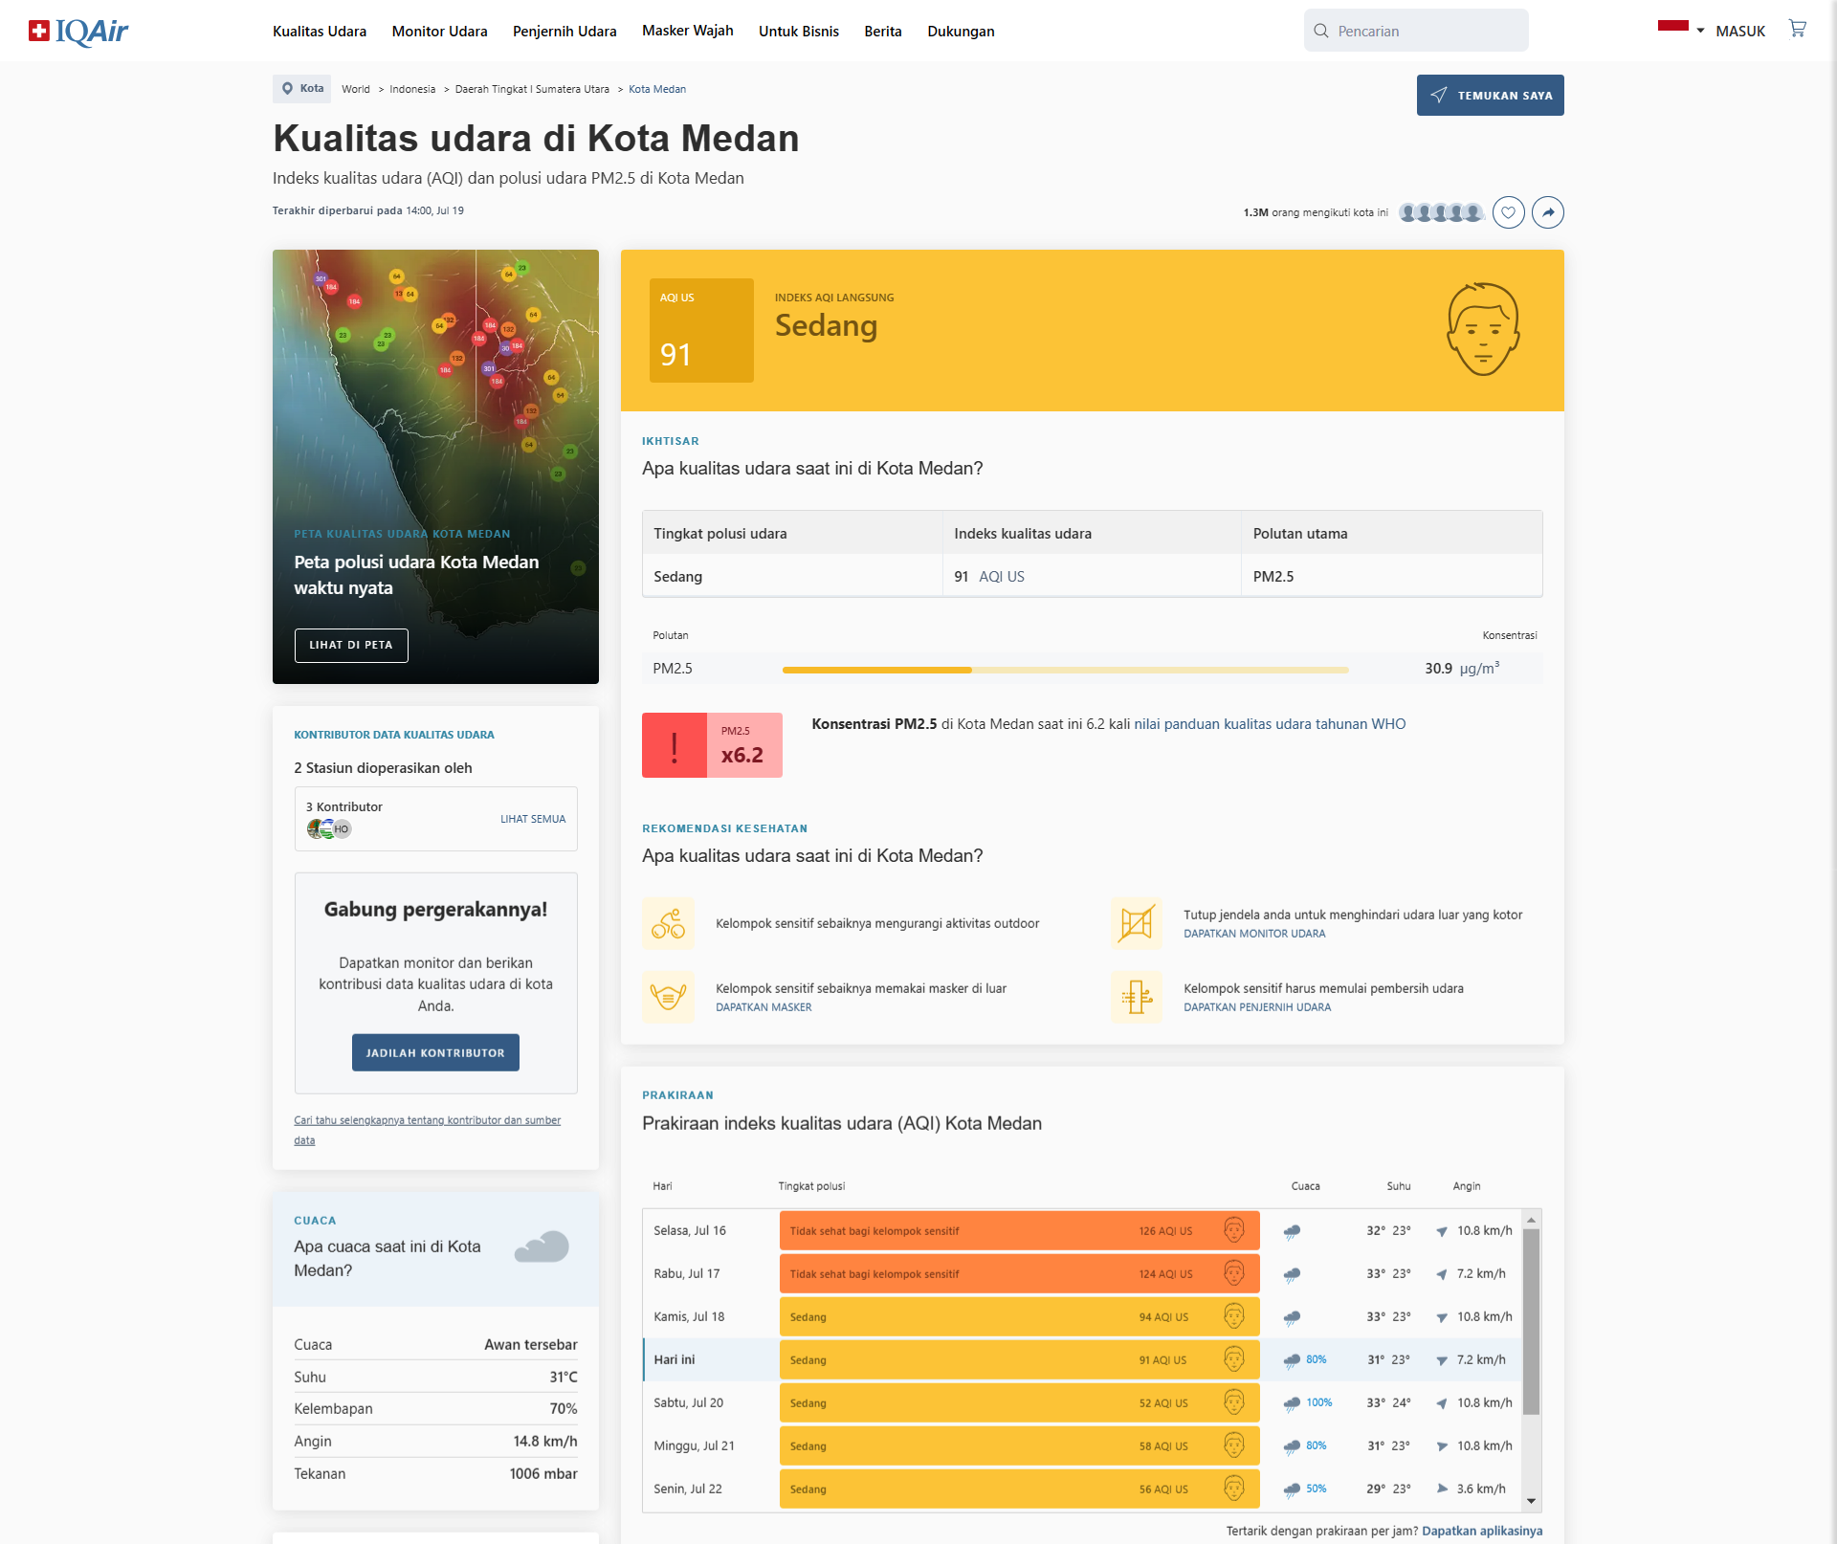Screen dimensions: 1837x1544
Task: Click face icon in Rabu, Jul 17 row
Action: 1234,1273
